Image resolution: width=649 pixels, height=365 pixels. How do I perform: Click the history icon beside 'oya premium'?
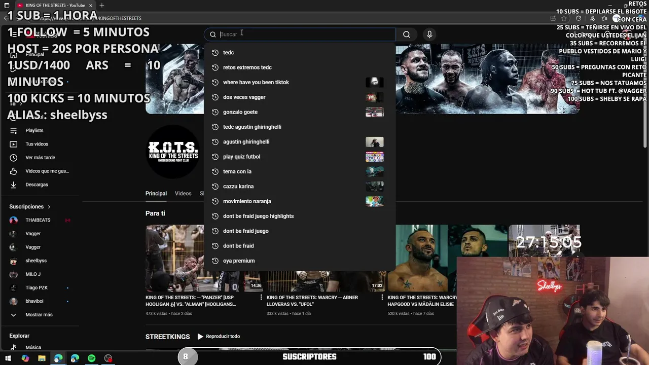click(215, 261)
